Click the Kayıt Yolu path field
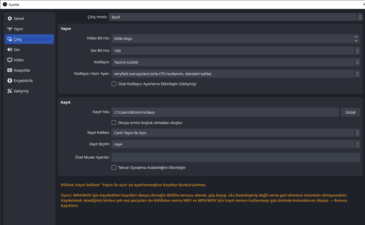This screenshot has width=365, height=225. pyautogui.click(x=225, y=112)
